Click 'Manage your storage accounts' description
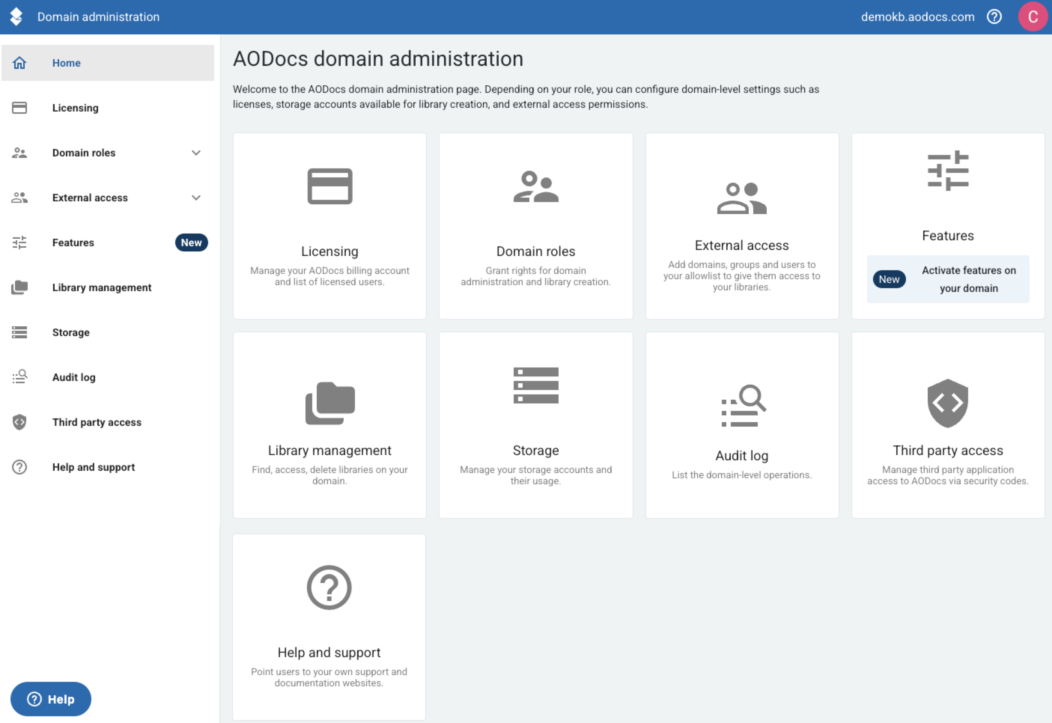 coord(536,475)
